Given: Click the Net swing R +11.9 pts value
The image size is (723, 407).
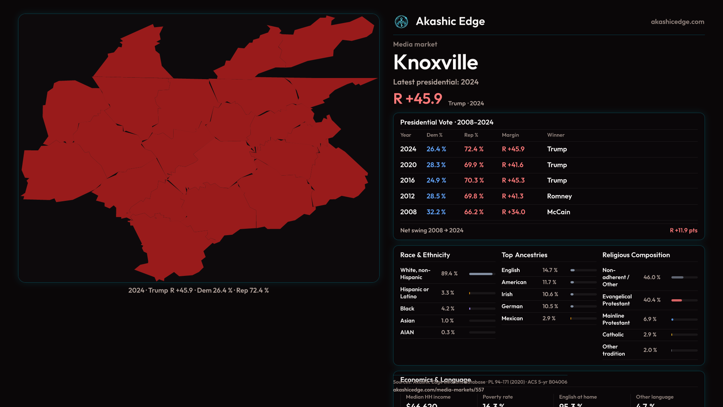Looking at the screenshot, I should coord(683,230).
